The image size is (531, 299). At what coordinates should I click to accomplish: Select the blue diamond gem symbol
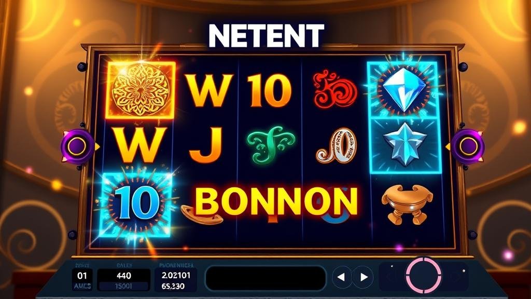403,89
